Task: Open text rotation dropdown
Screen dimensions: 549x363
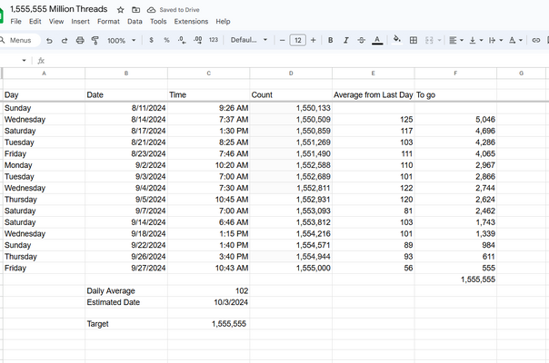Action: (x=515, y=40)
